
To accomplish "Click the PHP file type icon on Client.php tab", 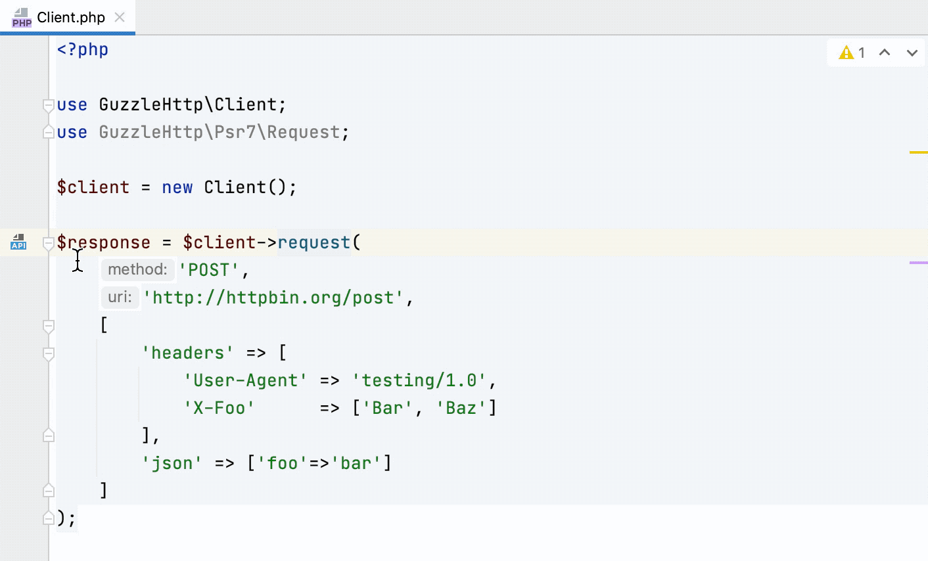I will pyautogui.click(x=20, y=17).
